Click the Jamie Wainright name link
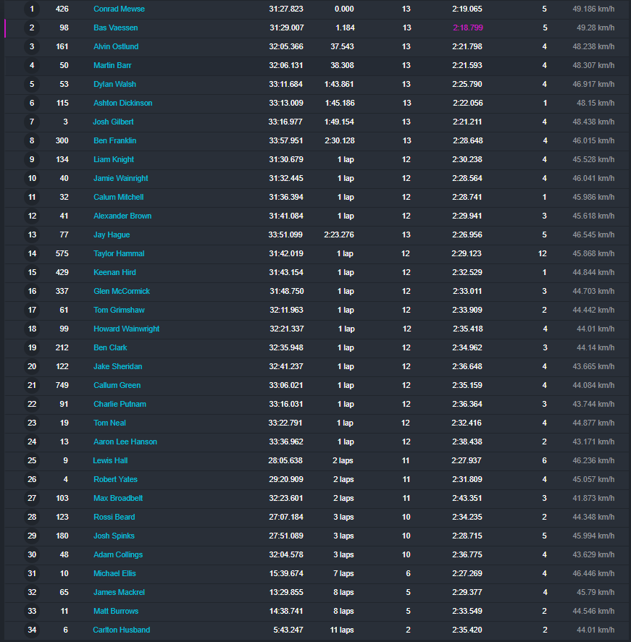631x642 pixels. point(120,178)
